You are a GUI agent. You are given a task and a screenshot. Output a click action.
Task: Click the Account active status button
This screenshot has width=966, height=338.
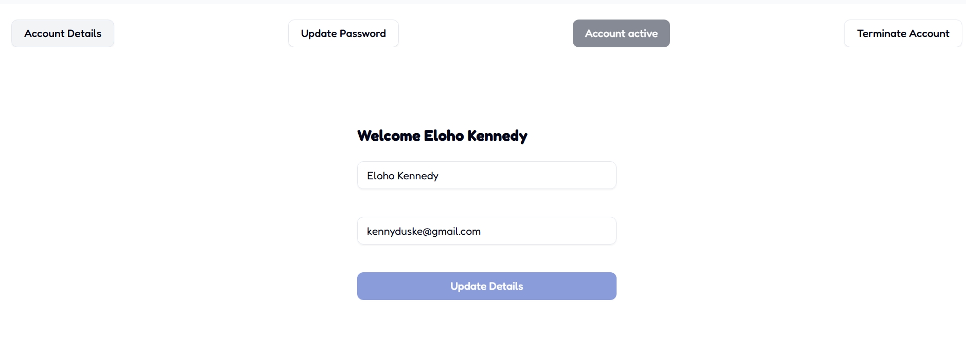[x=621, y=33]
